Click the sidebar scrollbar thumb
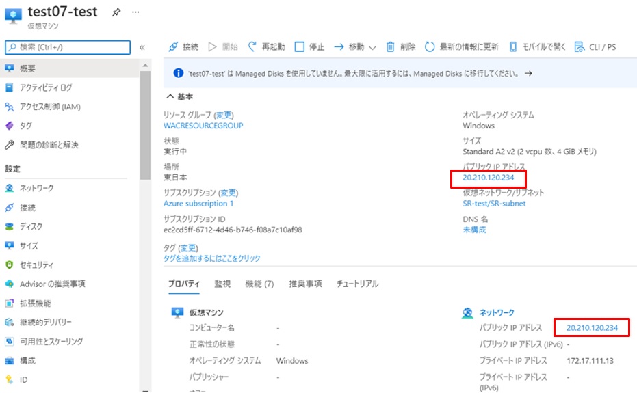 (x=146, y=125)
